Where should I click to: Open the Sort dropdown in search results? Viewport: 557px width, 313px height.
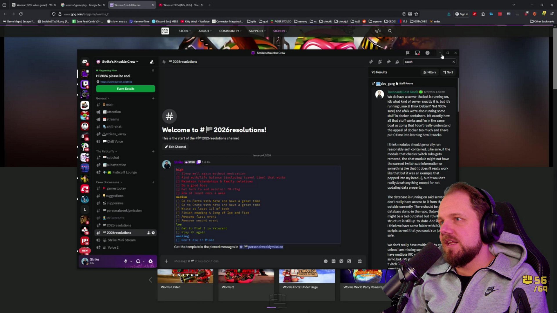click(x=448, y=72)
